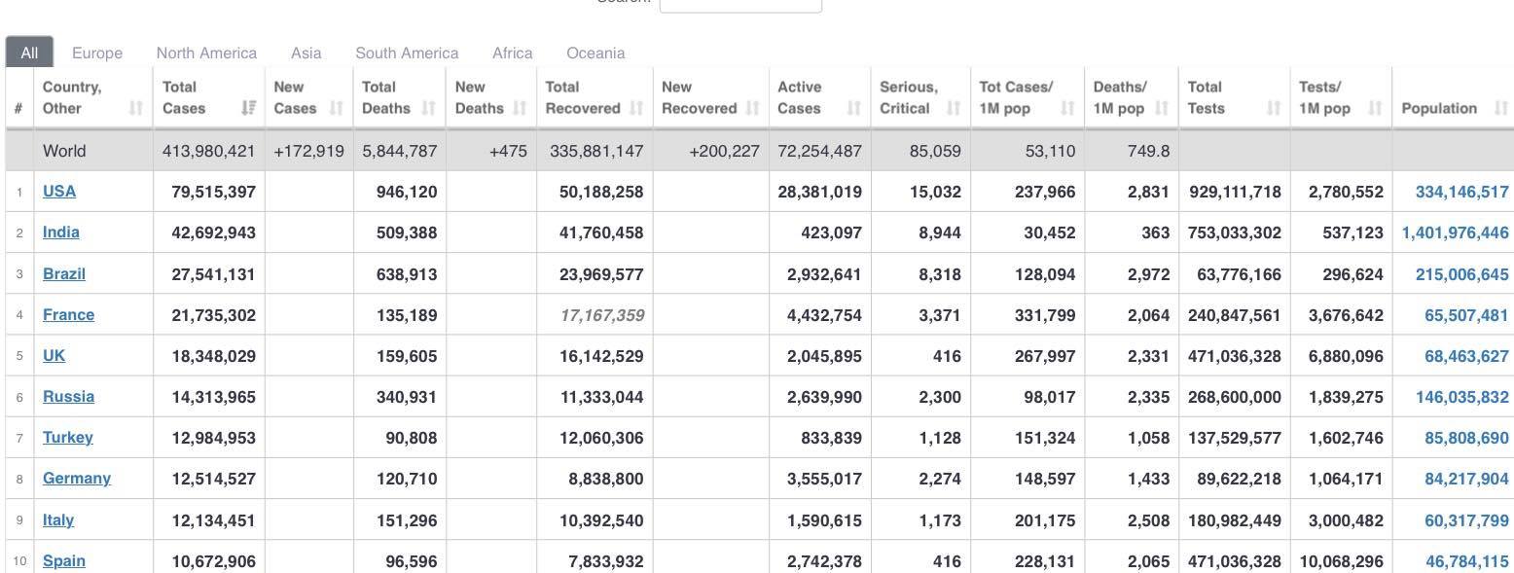Open Germany population 84,217,904 link
Screen dimensions: 1514x573
click(1466, 479)
